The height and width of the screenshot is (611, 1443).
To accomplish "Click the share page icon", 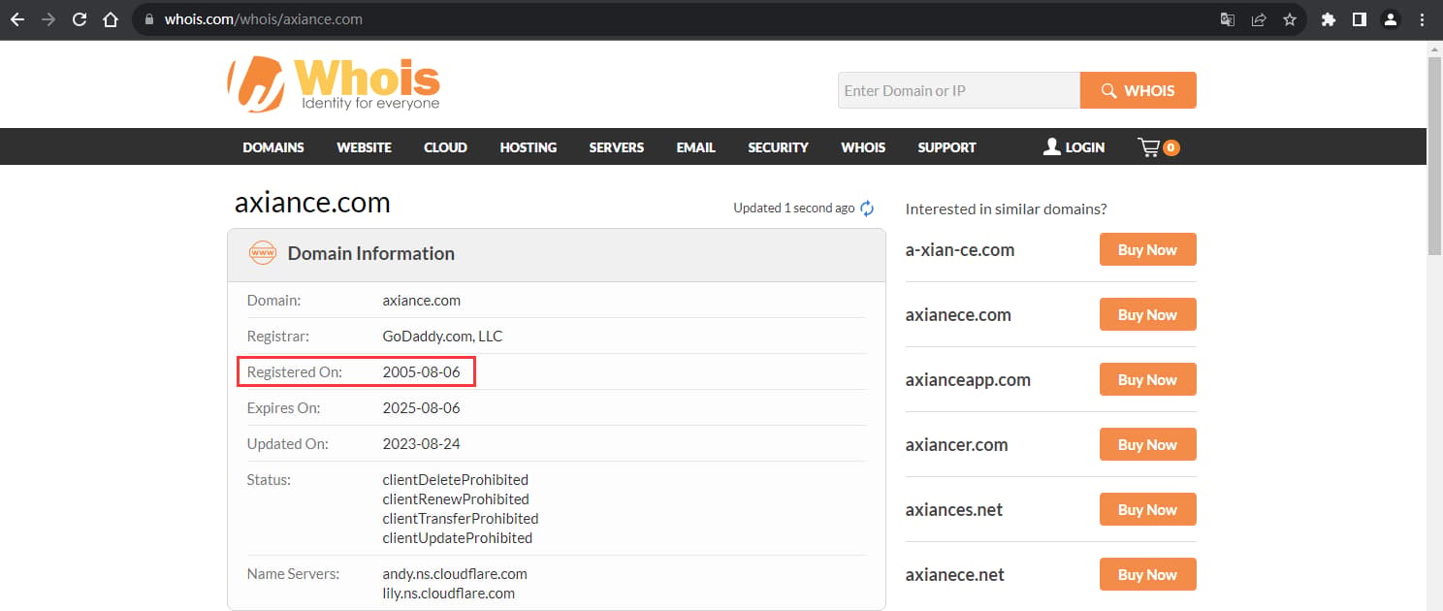I will (x=1259, y=19).
